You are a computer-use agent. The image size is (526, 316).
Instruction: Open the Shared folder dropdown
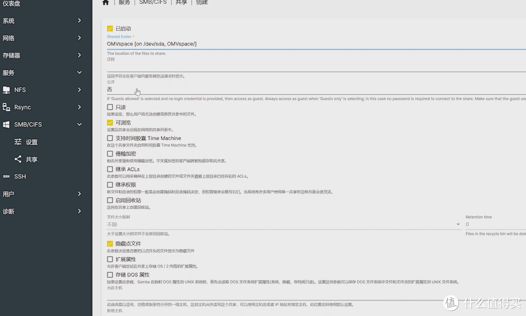[x=317, y=44]
